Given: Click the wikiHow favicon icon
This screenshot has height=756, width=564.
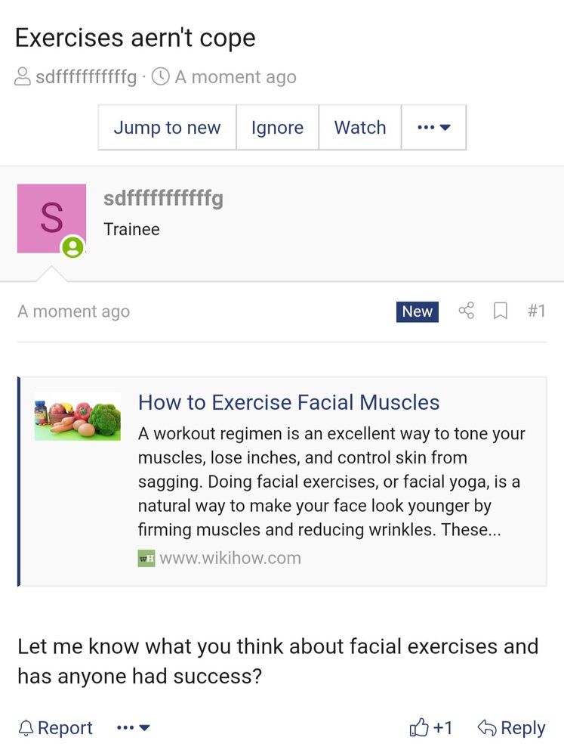Looking at the screenshot, I should pos(146,559).
